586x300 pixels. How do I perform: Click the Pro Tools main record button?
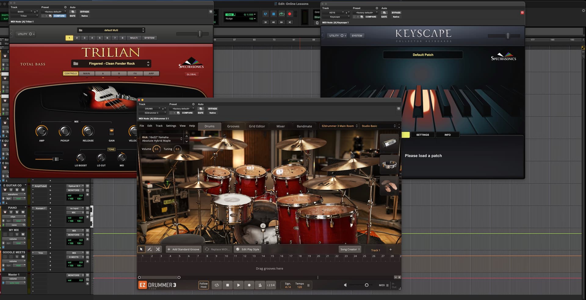290,14
